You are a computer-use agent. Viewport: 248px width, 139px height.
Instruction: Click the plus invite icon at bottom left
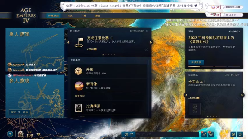coord(10,134)
